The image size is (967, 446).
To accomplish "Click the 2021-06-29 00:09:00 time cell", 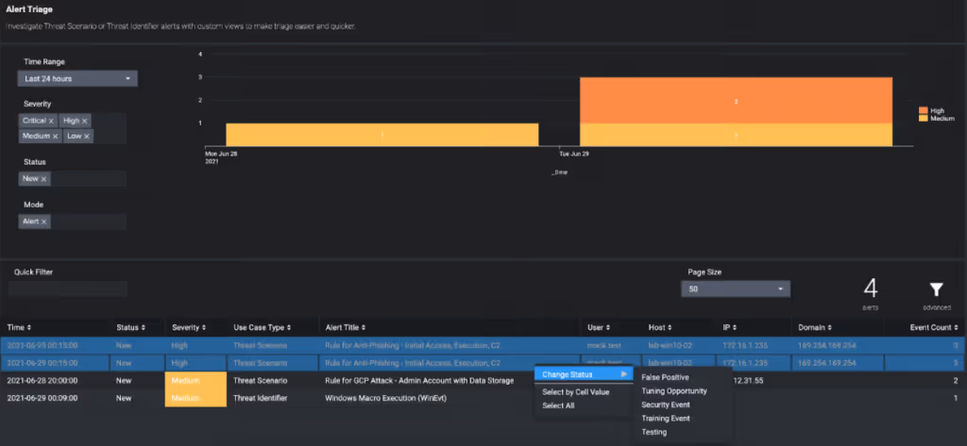I will [x=42, y=398].
